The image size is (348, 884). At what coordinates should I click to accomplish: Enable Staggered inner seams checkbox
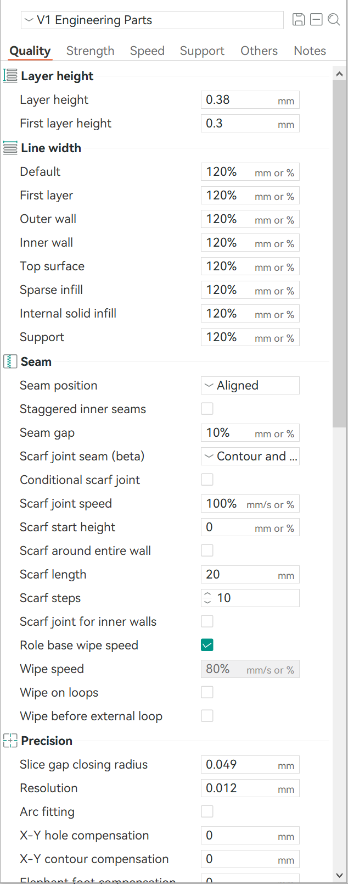coord(207,409)
